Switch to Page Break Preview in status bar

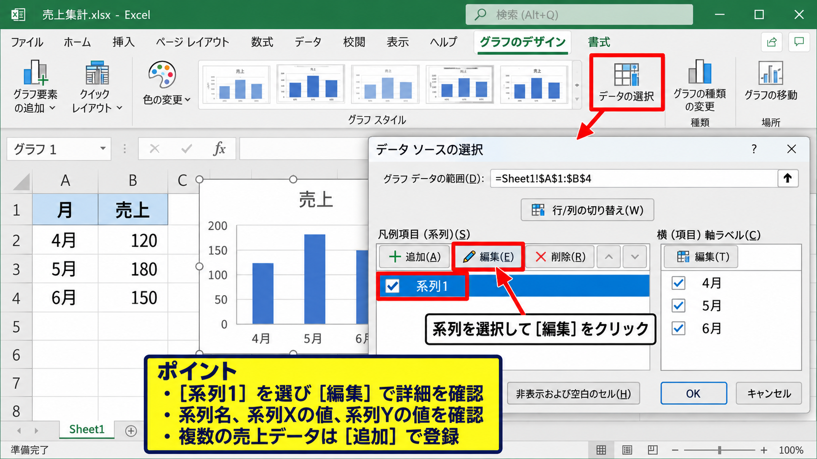click(x=652, y=450)
